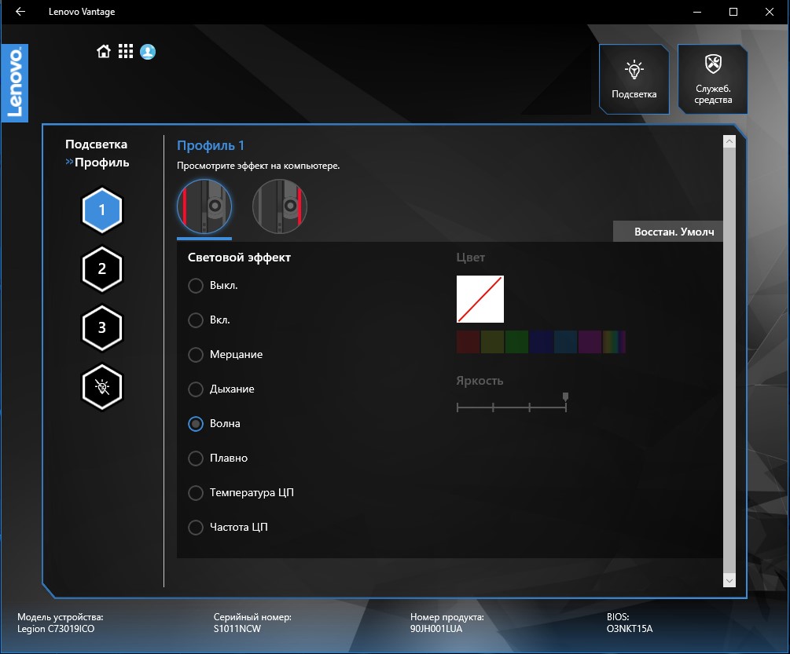Click serial number S1011NCW
The height and width of the screenshot is (654, 790).
237,629
